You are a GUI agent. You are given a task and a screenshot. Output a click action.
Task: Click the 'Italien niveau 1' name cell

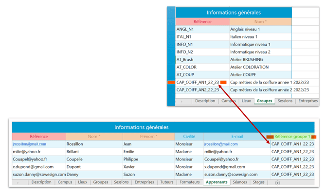[260, 37]
